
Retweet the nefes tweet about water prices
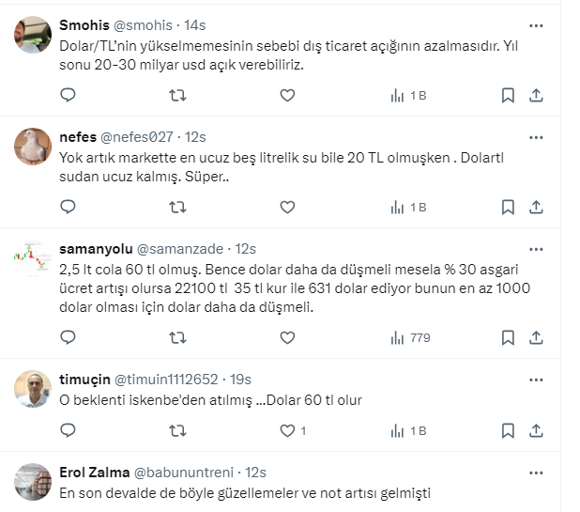tap(176, 207)
